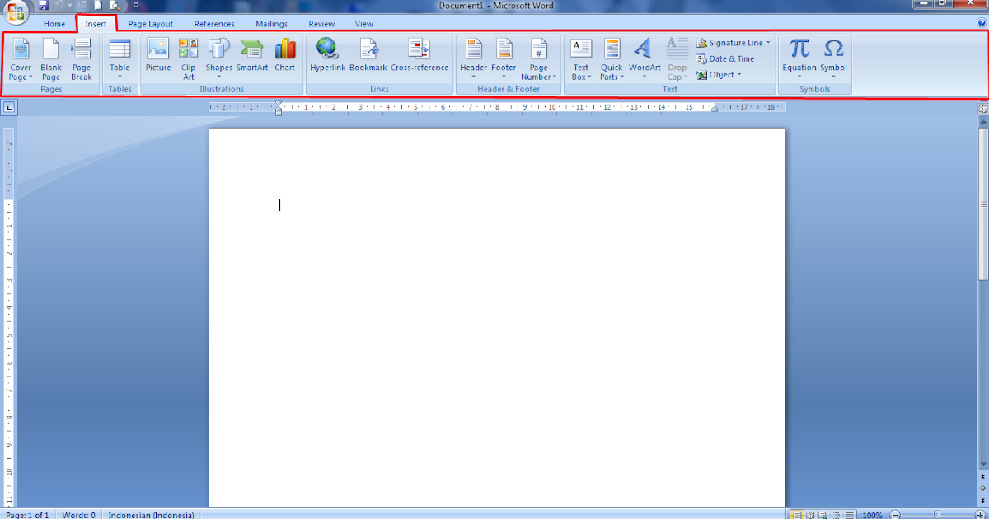The height and width of the screenshot is (519, 989).
Task: Open the Footer dropdown
Action: 504,59
